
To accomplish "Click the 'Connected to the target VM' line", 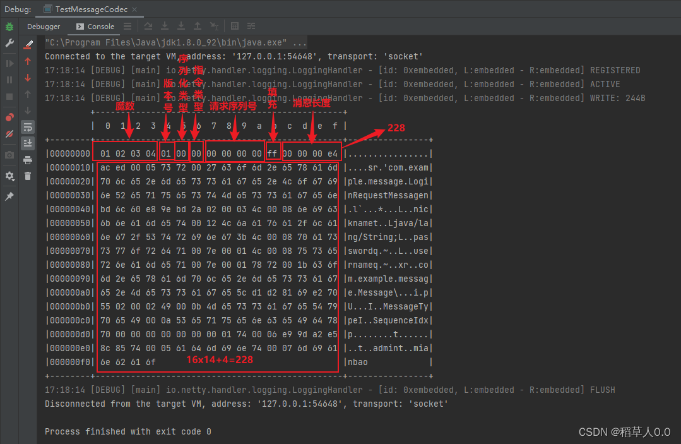I will pyautogui.click(x=234, y=56).
